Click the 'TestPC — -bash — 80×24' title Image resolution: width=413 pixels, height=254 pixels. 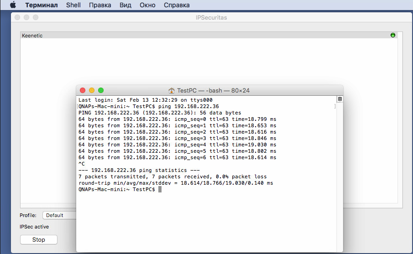coord(214,91)
